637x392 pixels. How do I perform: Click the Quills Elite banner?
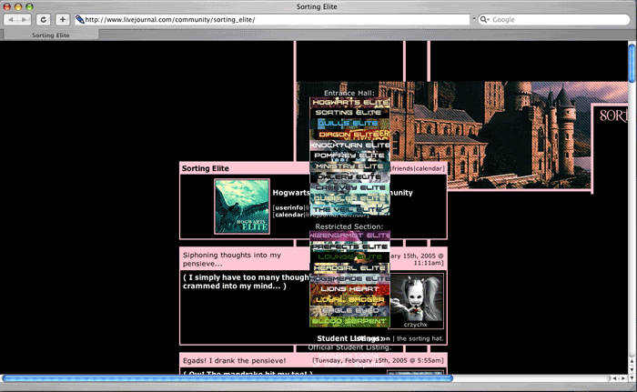(x=350, y=124)
